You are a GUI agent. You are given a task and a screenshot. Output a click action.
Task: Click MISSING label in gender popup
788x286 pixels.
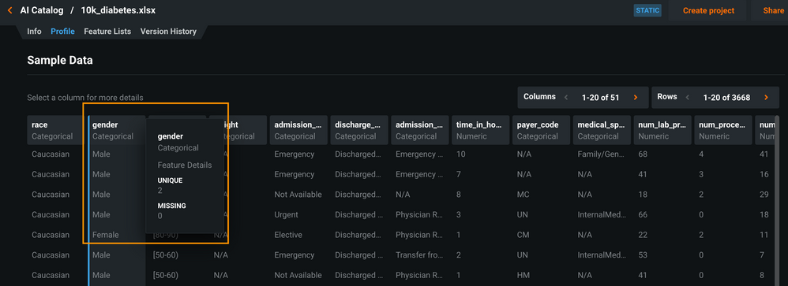pos(172,206)
